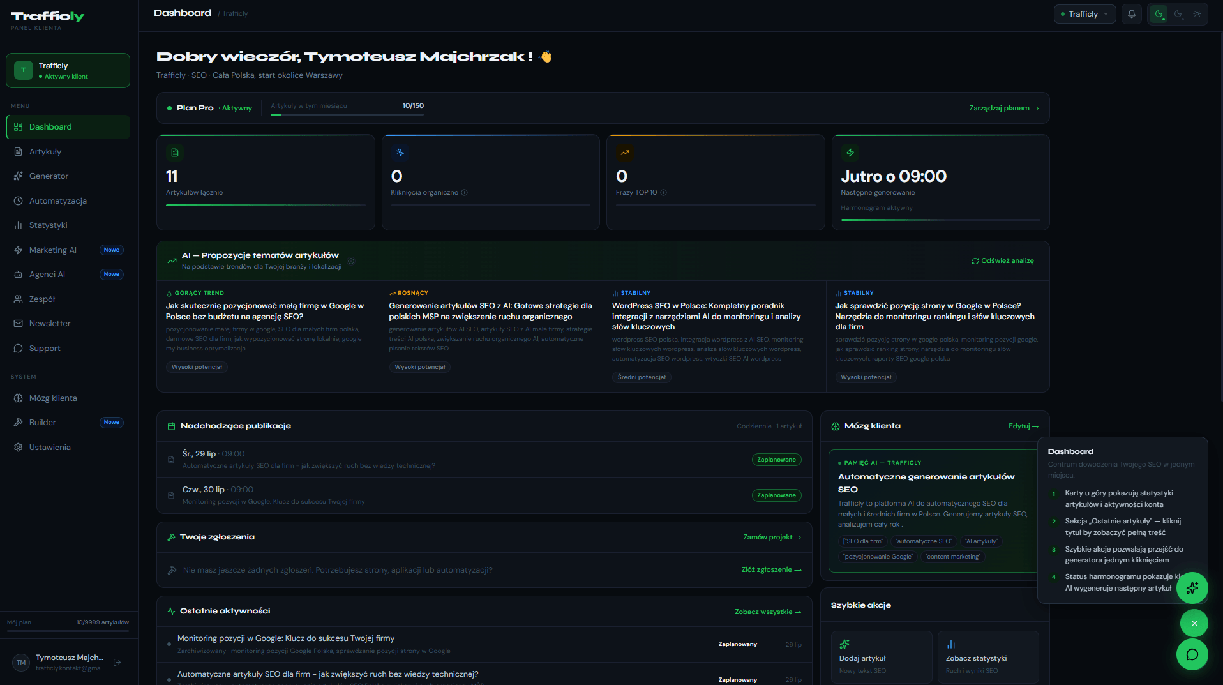
Task: Open Dashboard in sidebar menu
Action: tap(68, 127)
